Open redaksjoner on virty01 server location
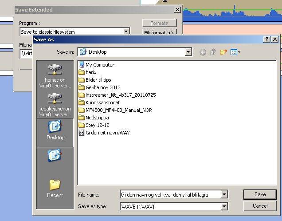Image resolution: width=282 pixels, height=221 pixels. point(55,105)
